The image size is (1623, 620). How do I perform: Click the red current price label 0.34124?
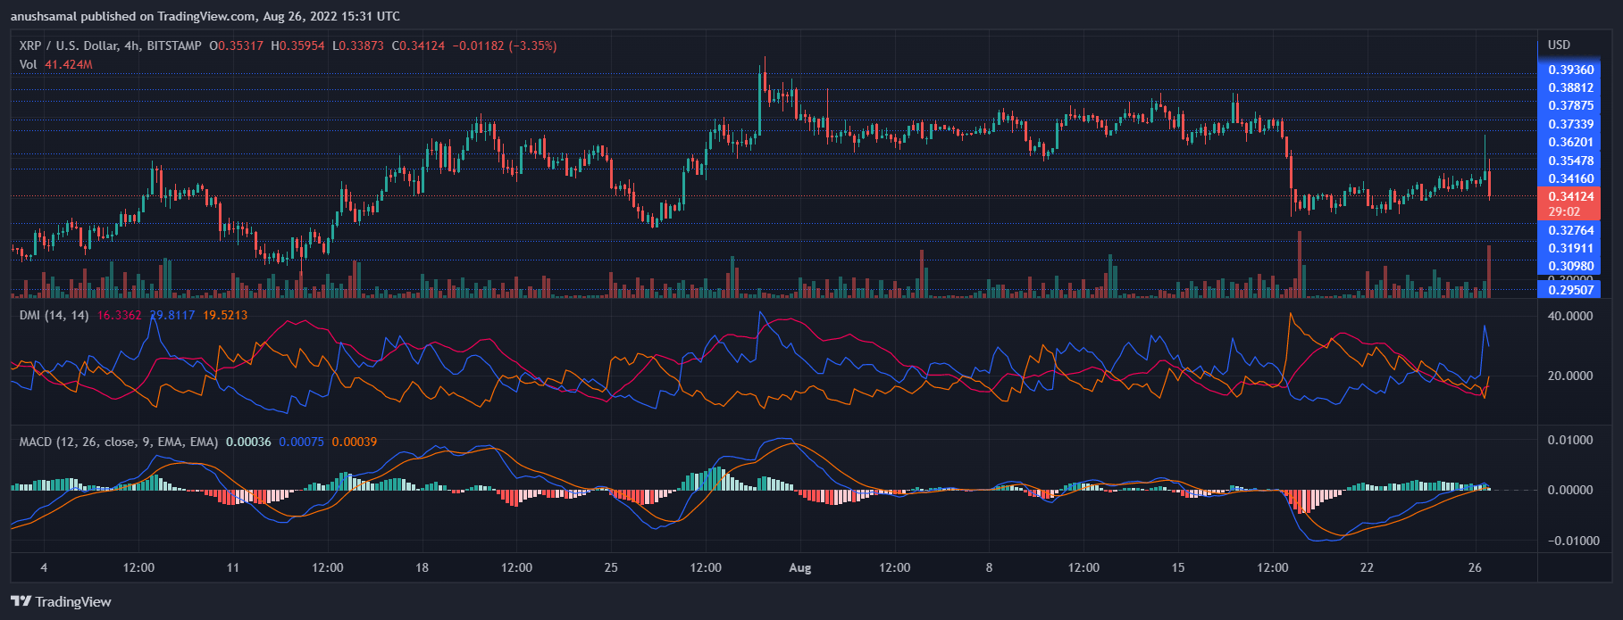(x=1570, y=196)
